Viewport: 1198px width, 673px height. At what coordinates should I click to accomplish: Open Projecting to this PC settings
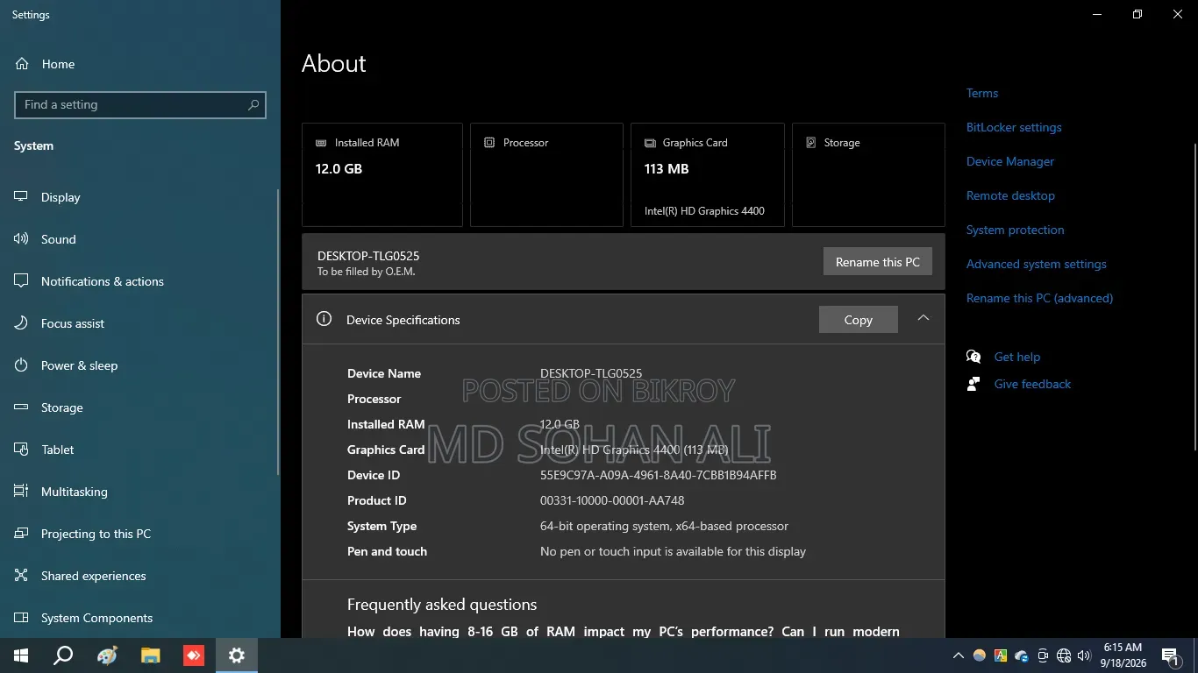click(x=140, y=534)
